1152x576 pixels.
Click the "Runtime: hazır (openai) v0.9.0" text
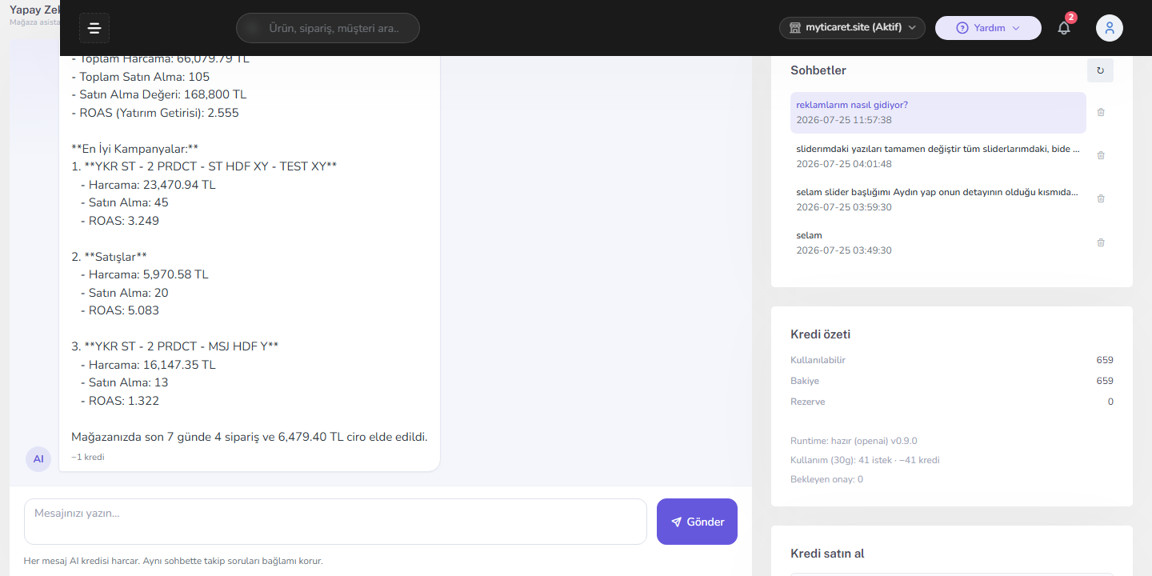(x=854, y=441)
